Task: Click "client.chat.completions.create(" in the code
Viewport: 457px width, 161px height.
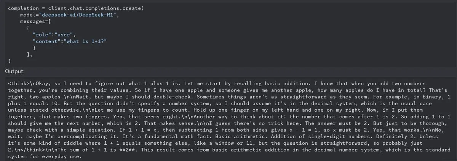Action: click(96, 8)
